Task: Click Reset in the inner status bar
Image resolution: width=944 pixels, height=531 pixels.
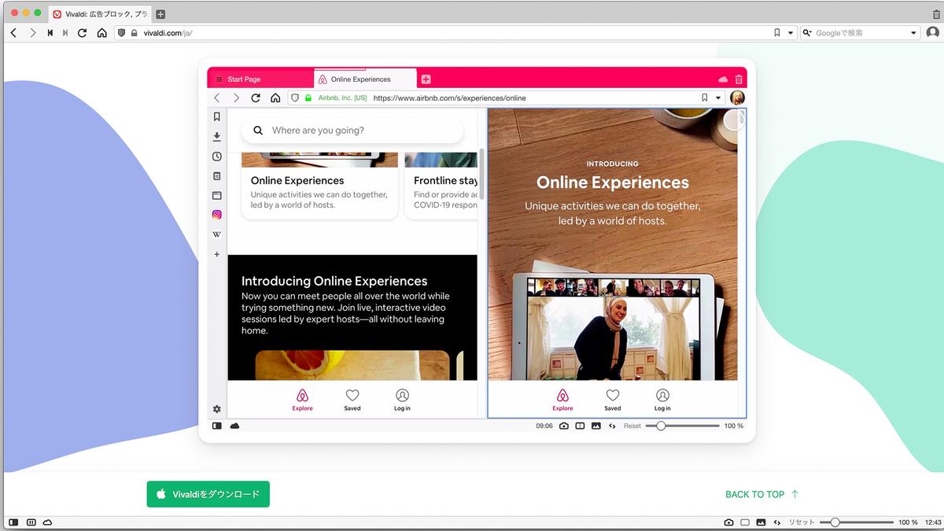Action: 632,426
